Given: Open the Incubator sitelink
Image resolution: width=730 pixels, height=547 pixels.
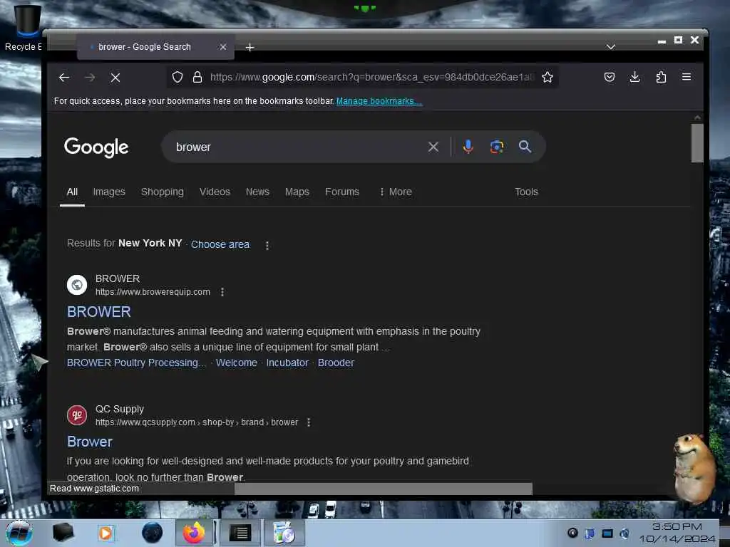Looking at the screenshot, I should click(x=287, y=363).
